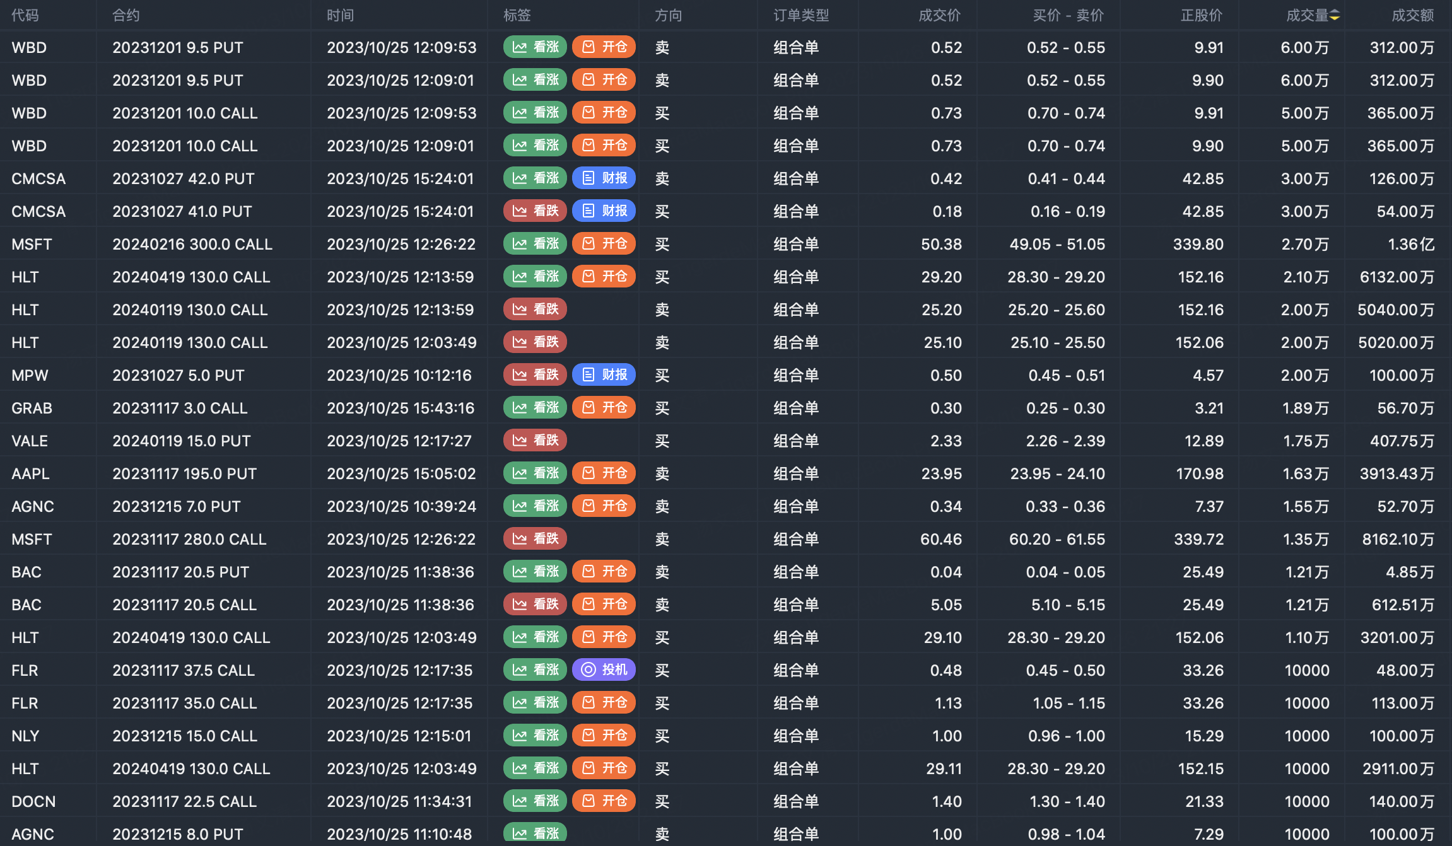
Task: Click the 财报 tag on the MPW row
Action: (x=604, y=375)
